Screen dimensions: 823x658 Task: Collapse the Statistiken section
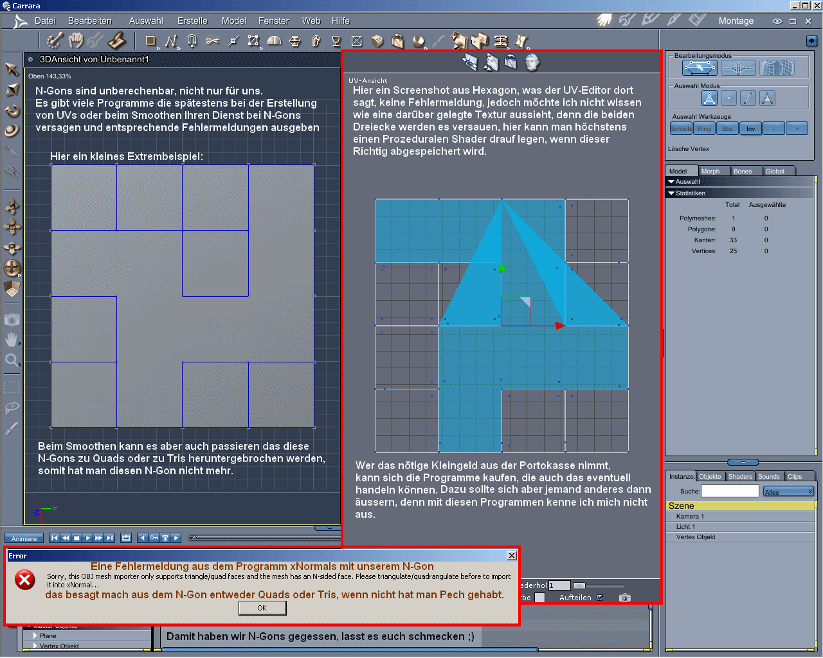click(x=671, y=193)
